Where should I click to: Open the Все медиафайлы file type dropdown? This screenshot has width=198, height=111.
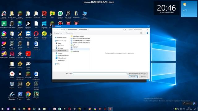(138, 74)
